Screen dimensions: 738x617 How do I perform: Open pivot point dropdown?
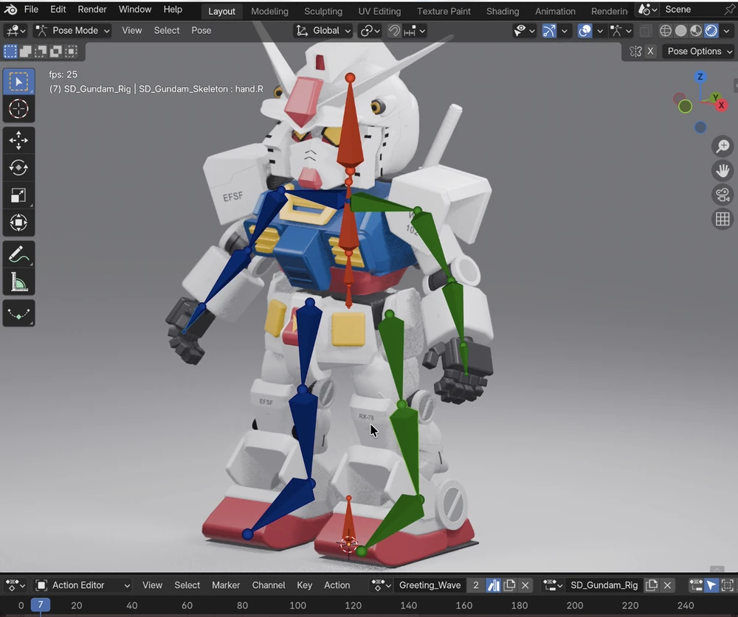coord(370,31)
